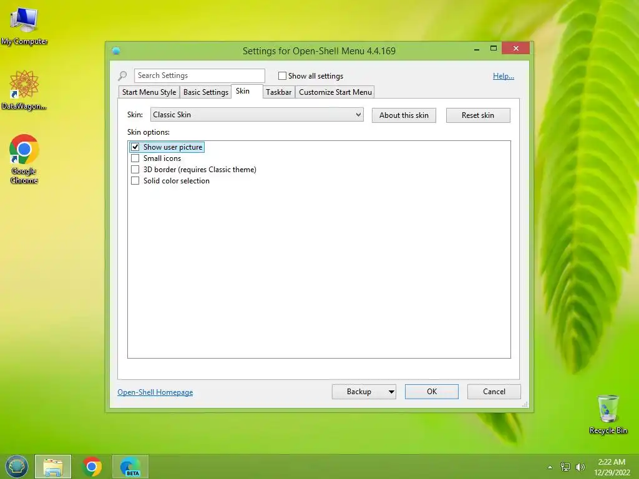
Task: Click the Reset skin button
Action: pyautogui.click(x=478, y=115)
